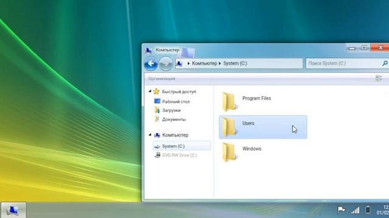
Task: Change the view using the view options icon
Action: [x=379, y=78]
